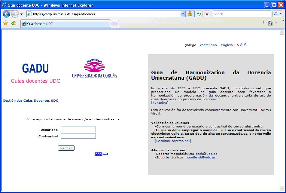The width and height of the screenshot is (286, 193).
Task: Click the Internet Explorer title bar icon
Action: click(x=4, y=5)
